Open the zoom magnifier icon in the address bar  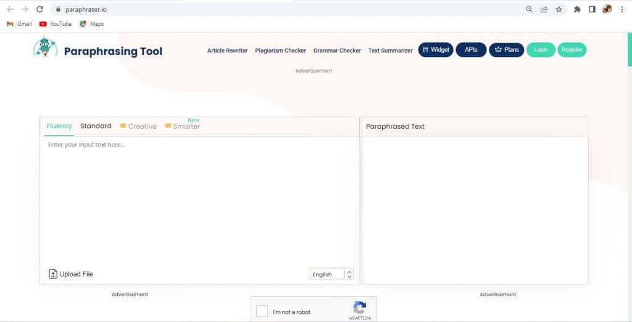point(529,9)
